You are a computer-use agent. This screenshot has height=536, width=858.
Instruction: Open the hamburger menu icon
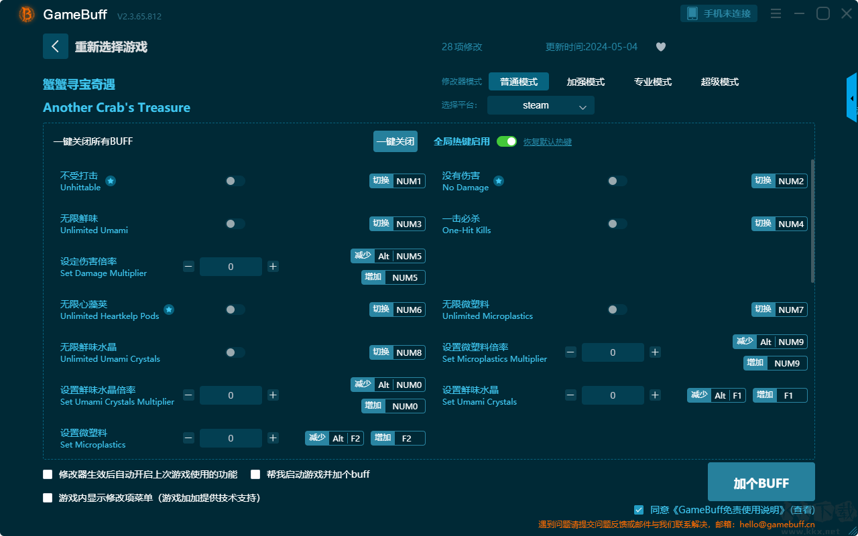pyautogui.click(x=776, y=13)
